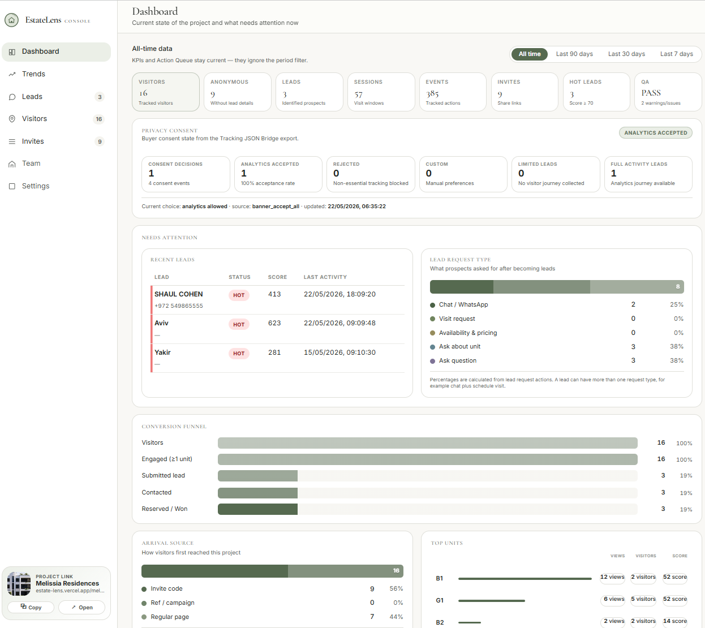Click the Limited Leads consent card
Viewport: 705px width, 628px height.
(x=556, y=174)
